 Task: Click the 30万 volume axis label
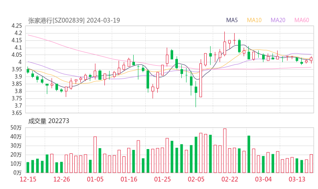pyautogui.click(x=16, y=146)
